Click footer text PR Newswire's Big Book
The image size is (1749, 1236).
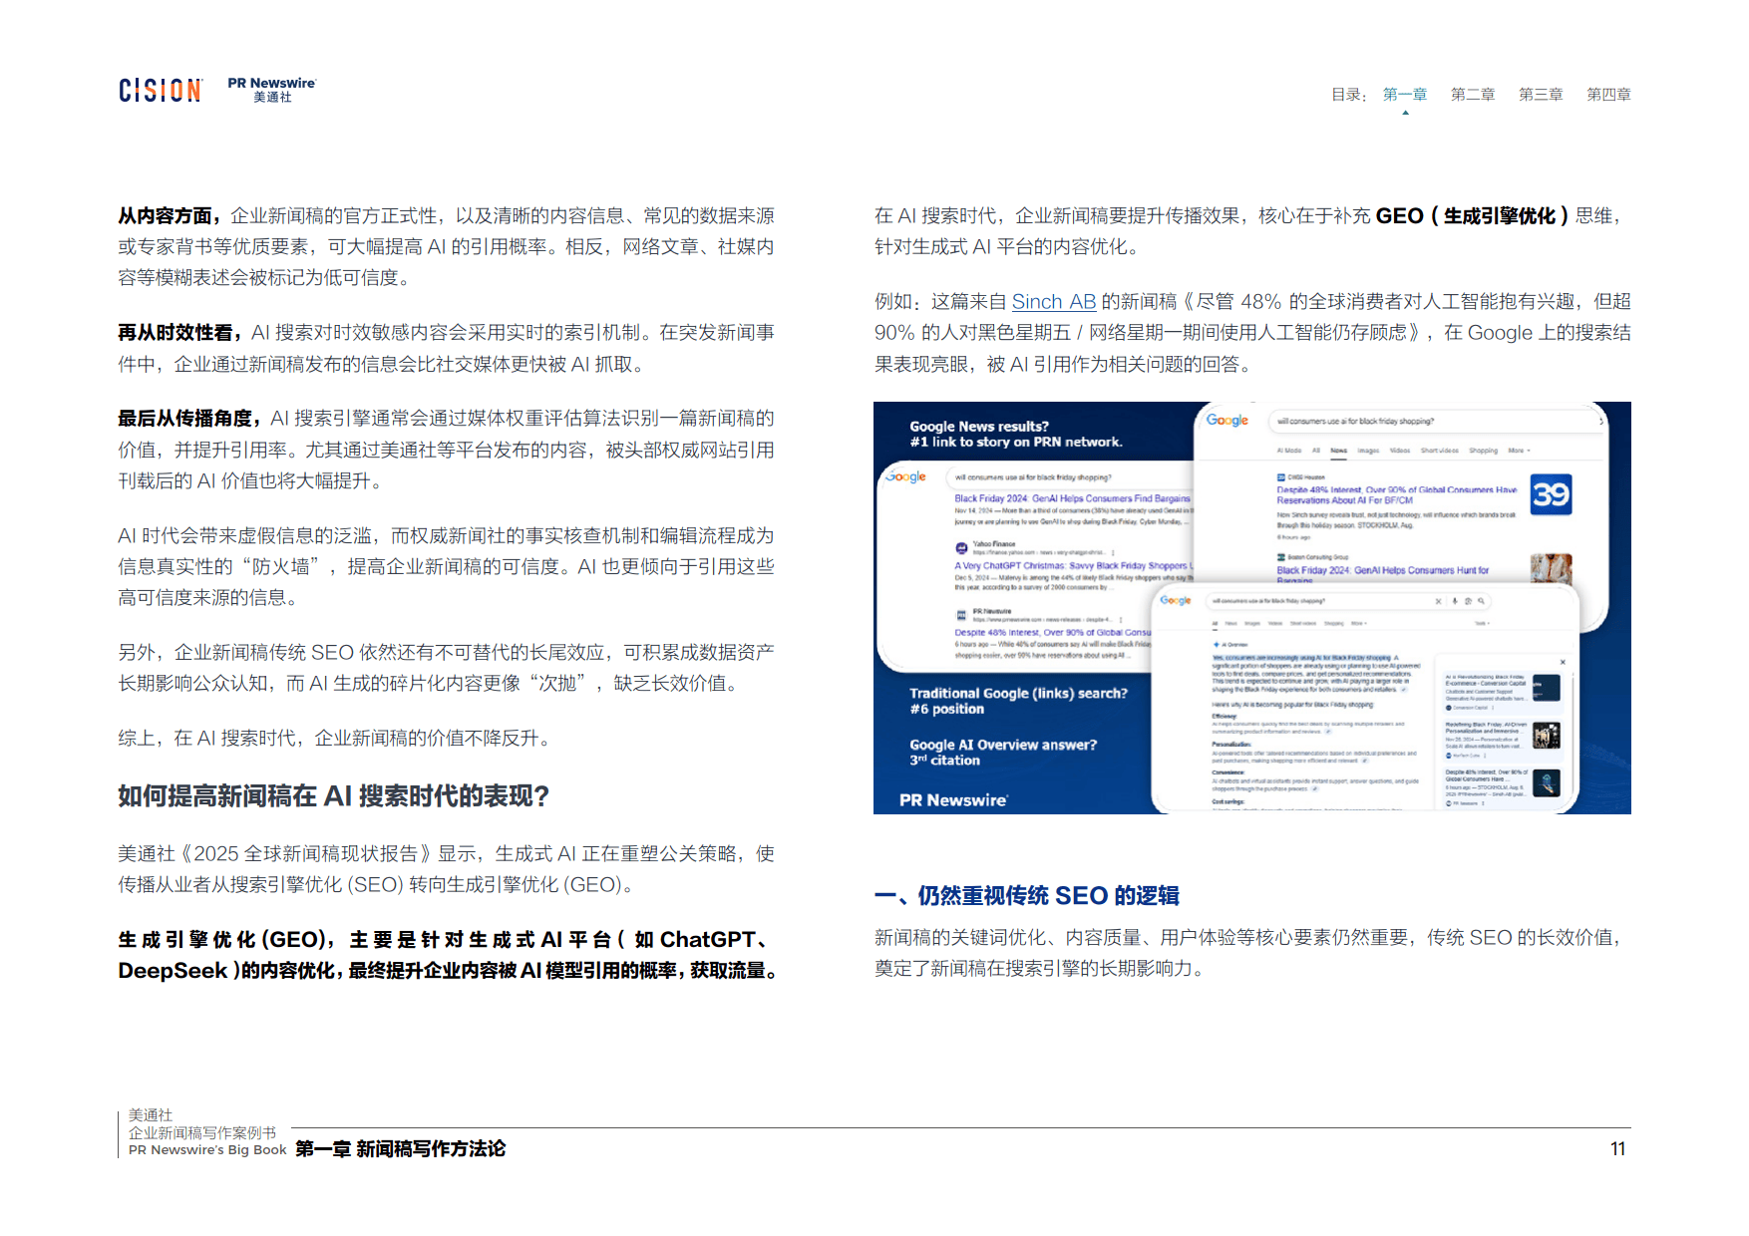coord(207,1150)
